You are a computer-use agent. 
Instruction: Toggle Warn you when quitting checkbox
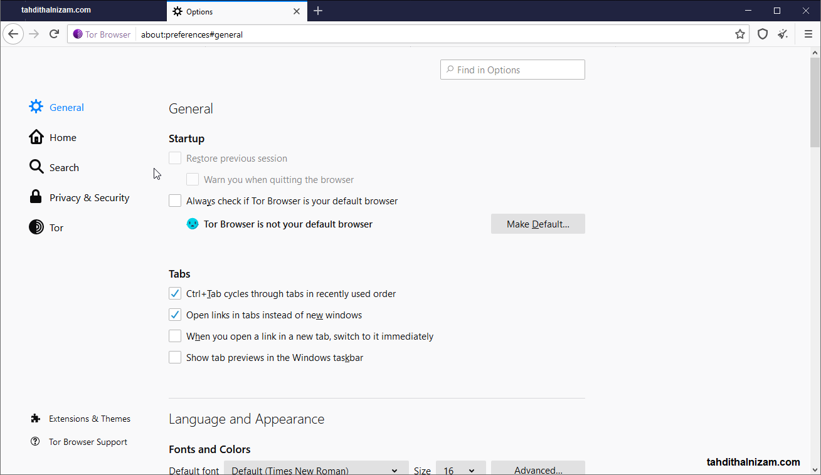click(x=193, y=180)
